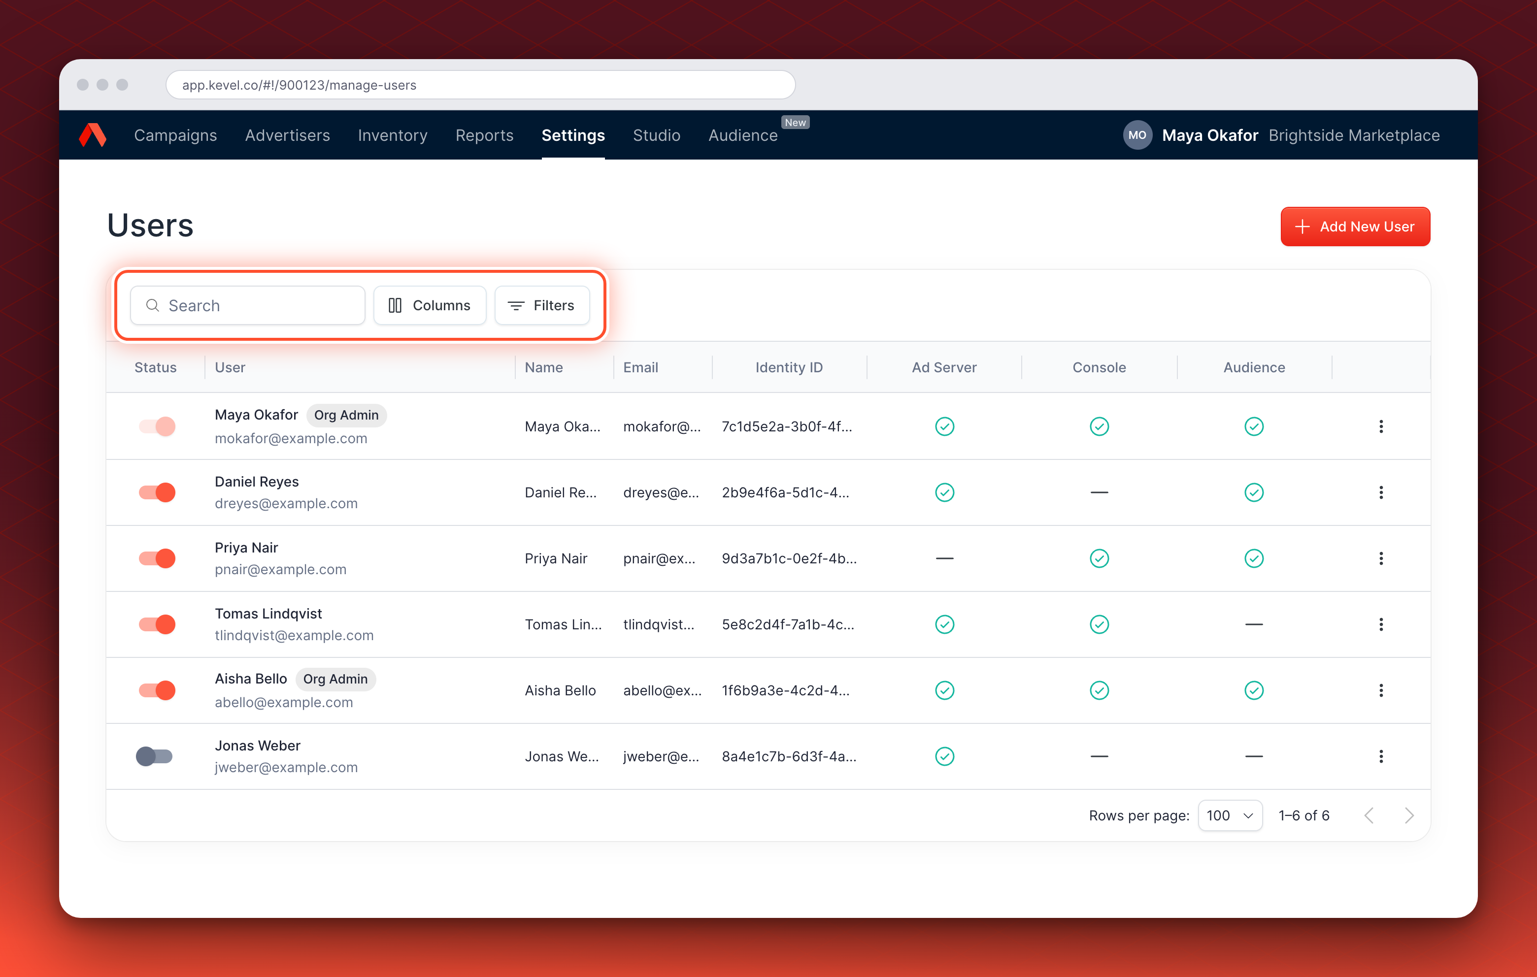The width and height of the screenshot is (1537, 977).
Task: Click the 1–6 of 6 pagination text
Action: pos(1304,815)
